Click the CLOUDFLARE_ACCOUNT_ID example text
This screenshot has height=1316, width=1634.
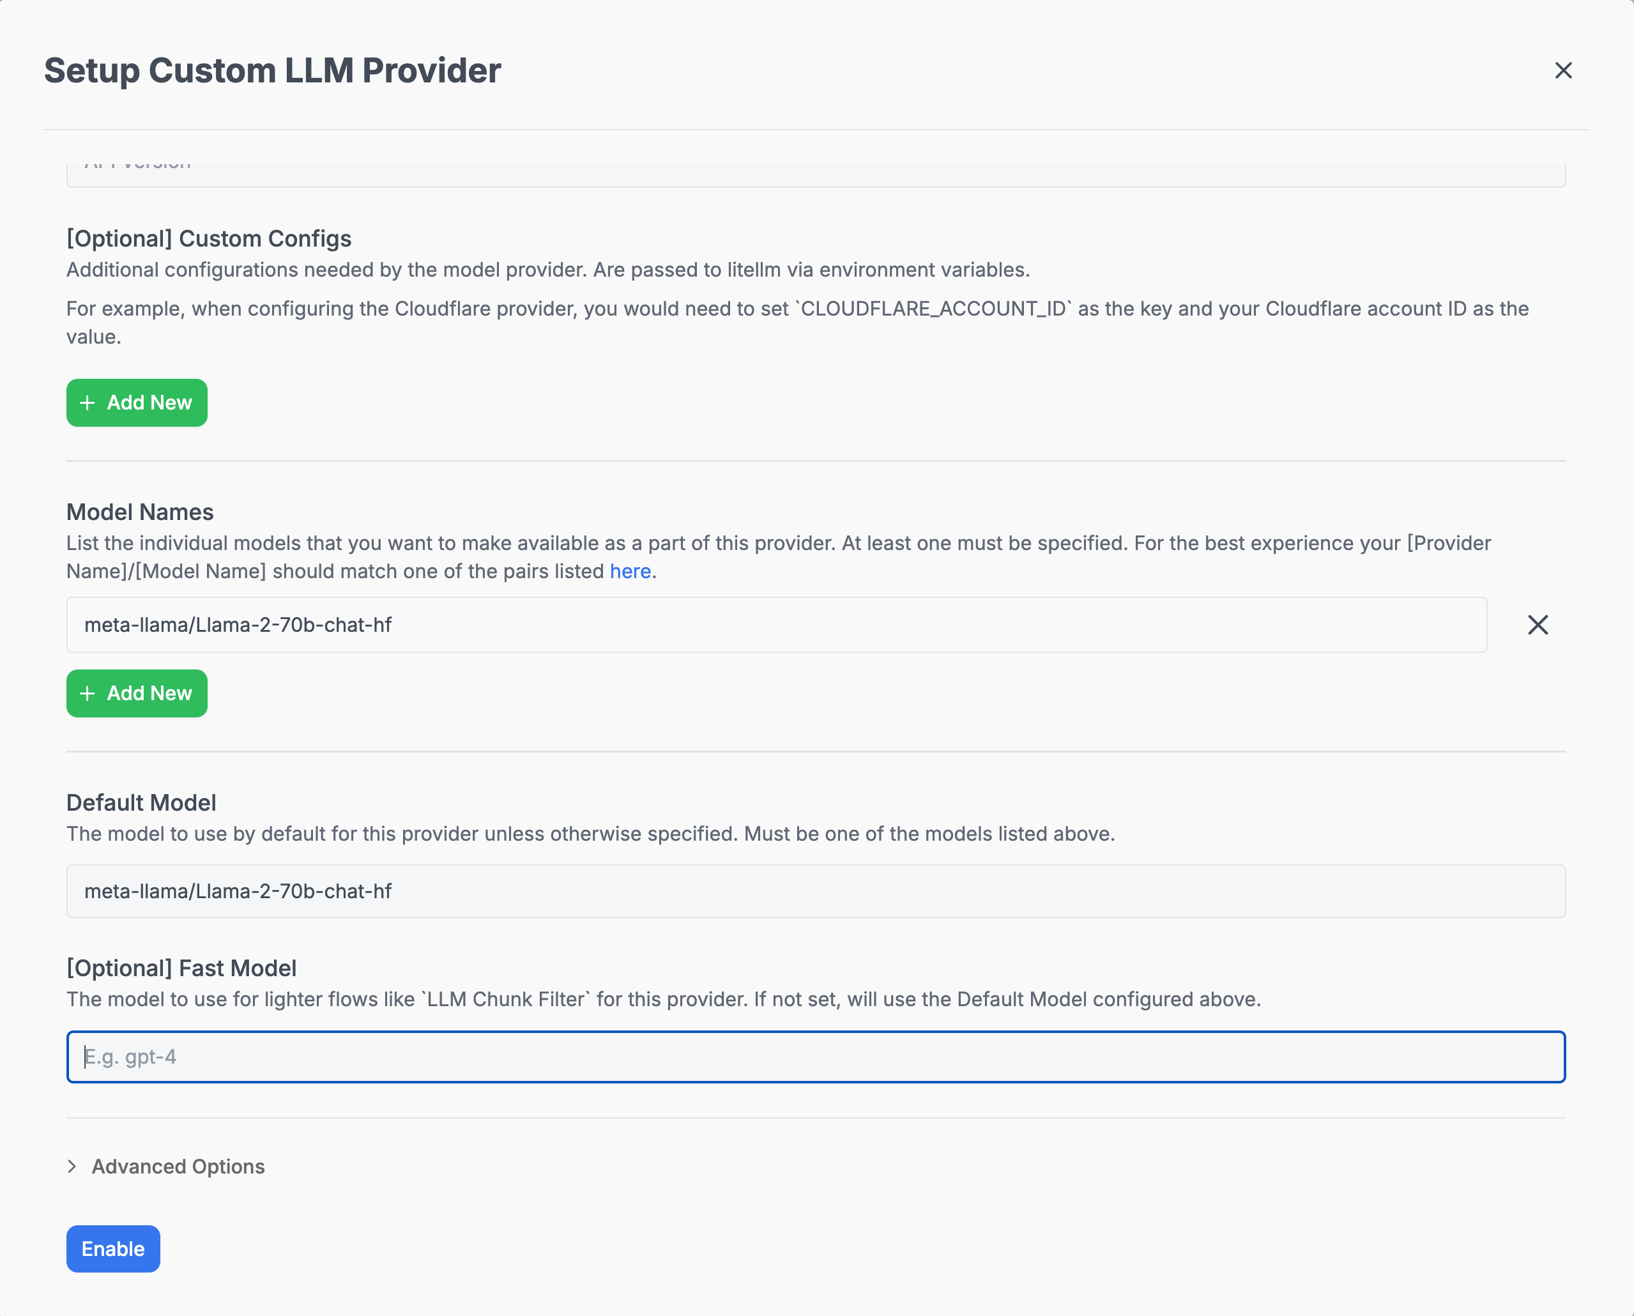point(932,309)
